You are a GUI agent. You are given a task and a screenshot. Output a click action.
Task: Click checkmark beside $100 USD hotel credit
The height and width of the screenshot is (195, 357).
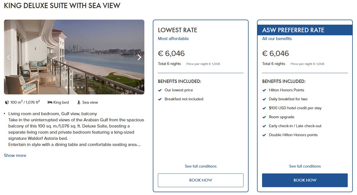point(264,108)
